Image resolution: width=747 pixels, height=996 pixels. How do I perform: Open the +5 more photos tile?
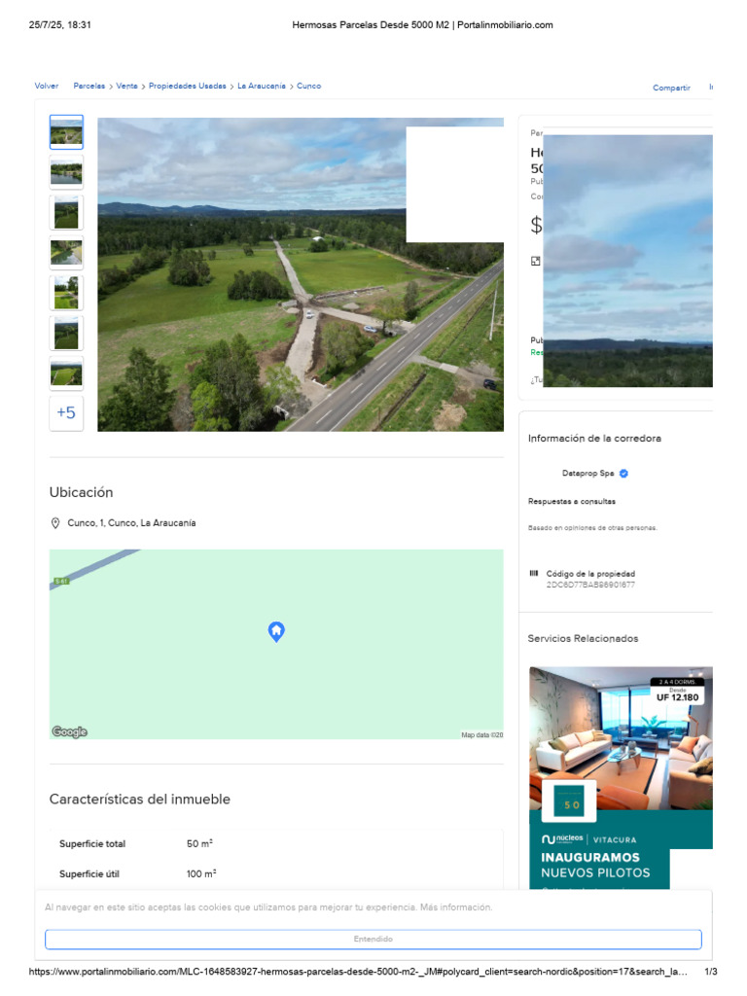click(66, 412)
